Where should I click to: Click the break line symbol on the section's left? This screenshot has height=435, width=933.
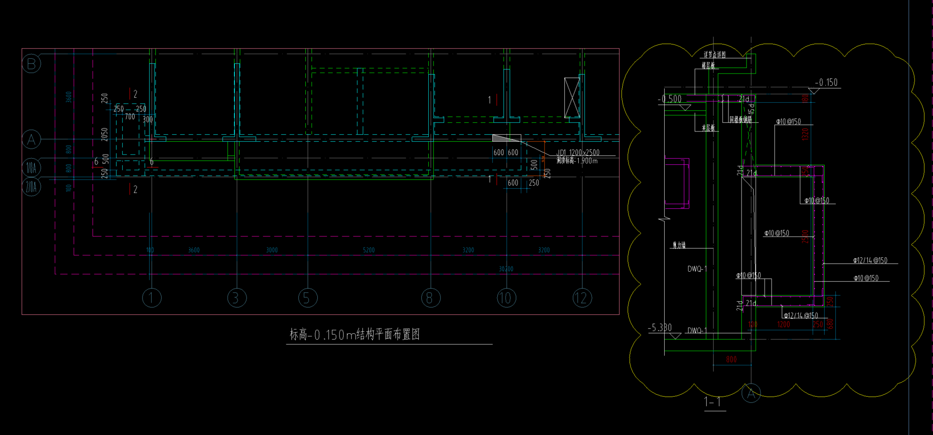[x=665, y=218]
